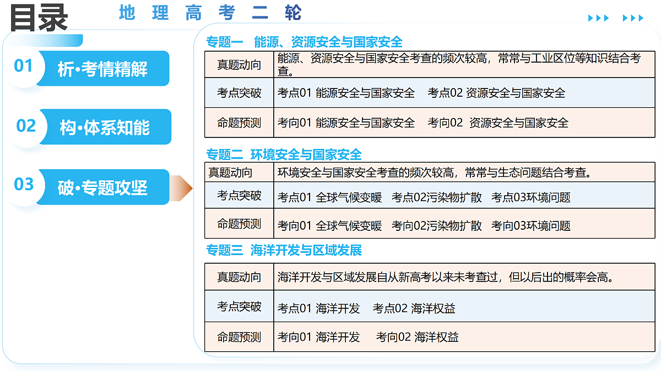Image resolution: width=661 pixels, height=371 pixels.
Task: Click 考点突破 cell in 专题一 table
Action: [x=239, y=93]
